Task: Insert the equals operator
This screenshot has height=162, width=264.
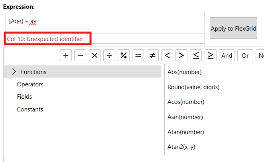Action: coord(138,56)
